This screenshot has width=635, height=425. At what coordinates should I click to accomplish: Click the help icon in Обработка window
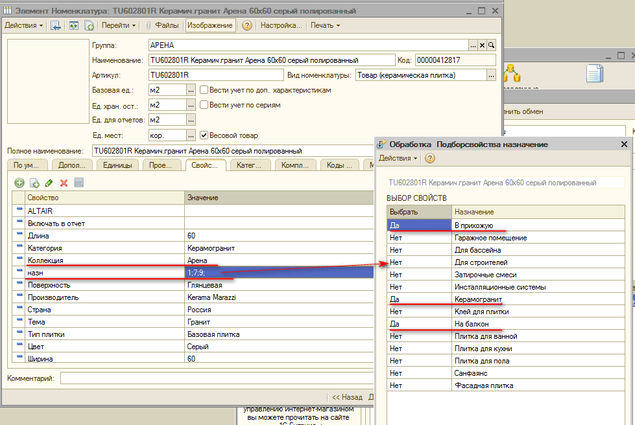[x=429, y=158]
